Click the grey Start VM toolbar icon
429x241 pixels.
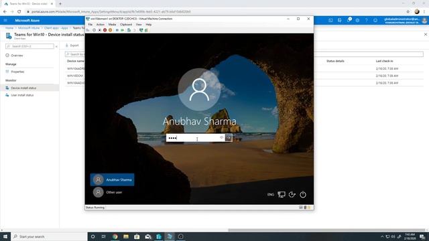point(94,30)
